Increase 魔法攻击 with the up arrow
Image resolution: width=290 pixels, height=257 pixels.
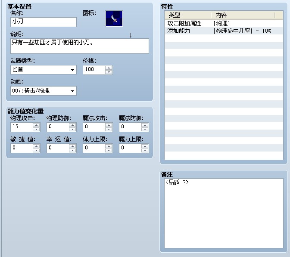point(109,125)
